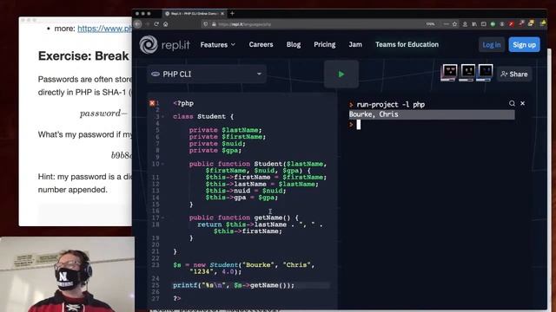The width and height of the screenshot is (556, 312).
Task: Select the first pixel-computer avatar
Action: tap(449, 73)
